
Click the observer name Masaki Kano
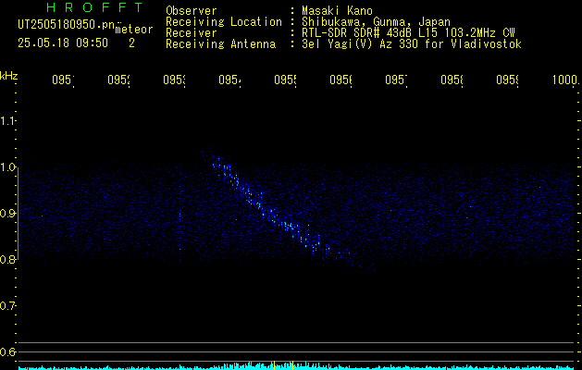(337, 11)
